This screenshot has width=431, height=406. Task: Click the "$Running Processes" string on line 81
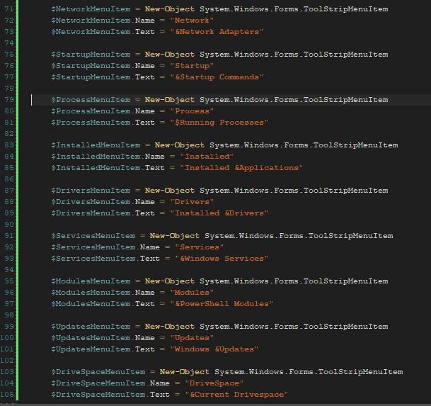[x=219, y=123]
